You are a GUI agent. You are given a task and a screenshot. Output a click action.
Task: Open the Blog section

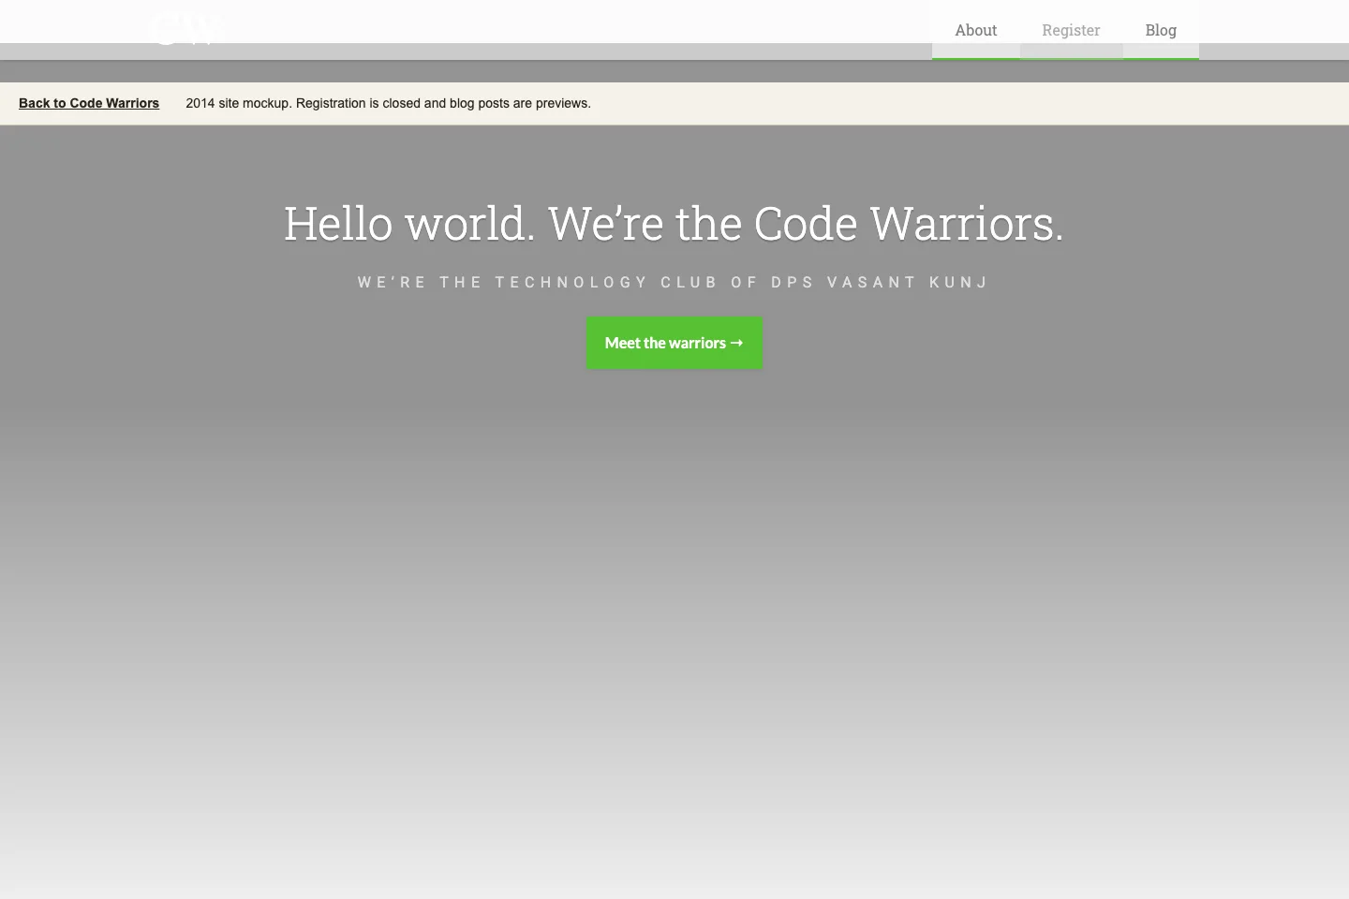pyautogui.click(x=1161, y=30)
